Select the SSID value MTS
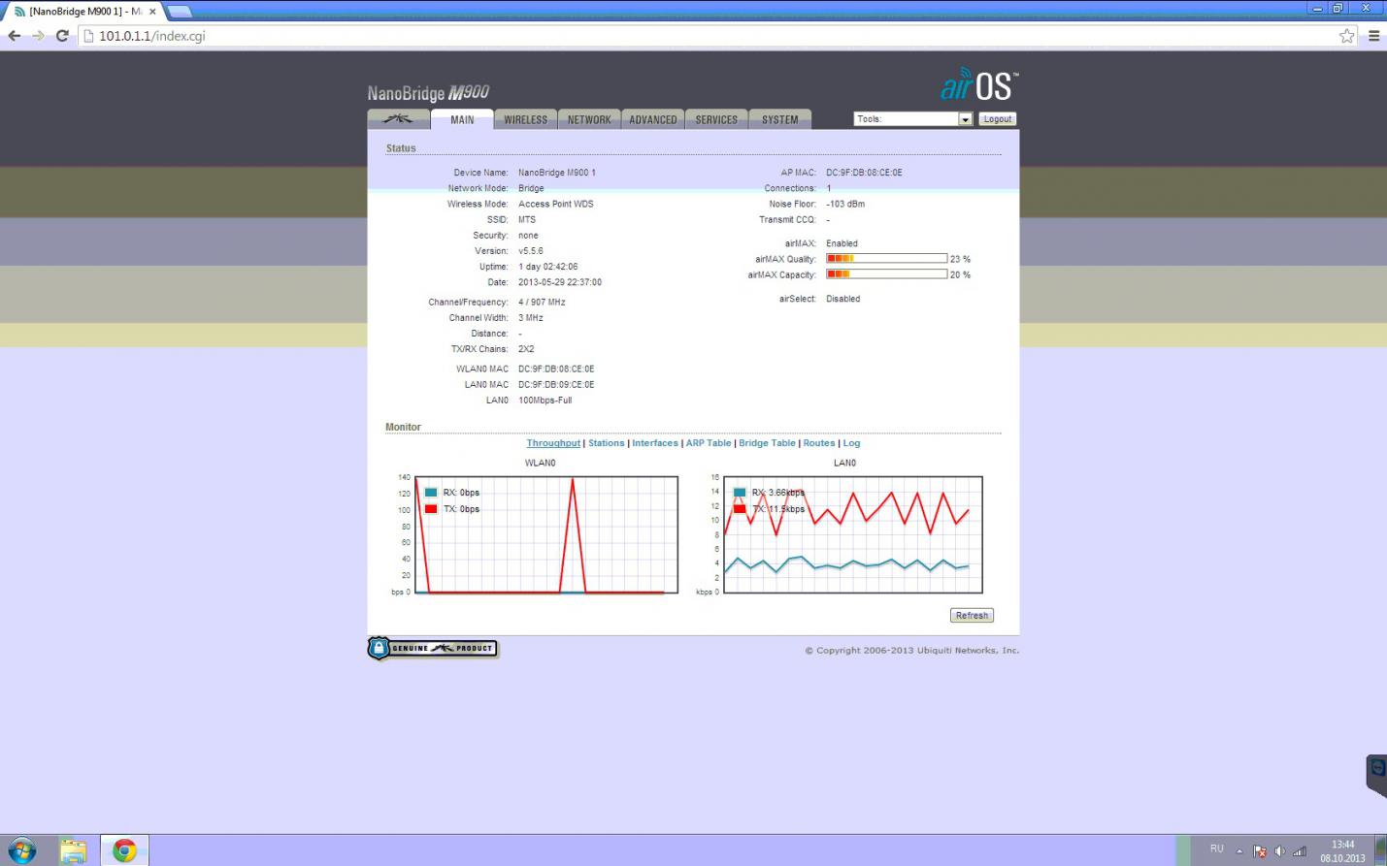 527,220
